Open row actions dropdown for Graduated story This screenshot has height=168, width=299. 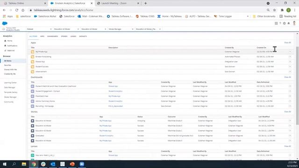[290, 136]
